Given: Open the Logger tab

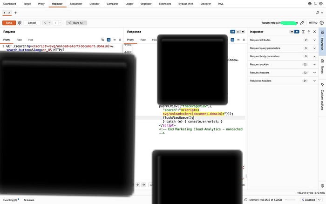Looking at the screenshot, I should click(129, 4).
